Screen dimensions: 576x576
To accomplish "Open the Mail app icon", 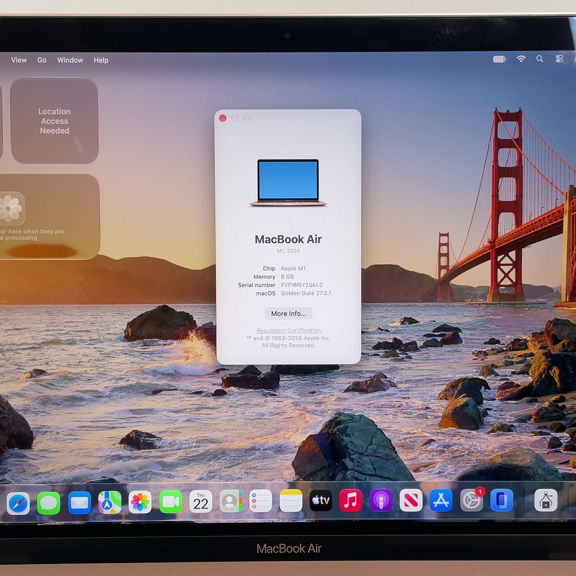I will tap(79, 503).
